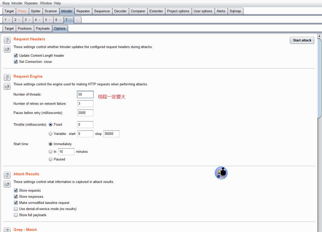Open the Intruder menu in menu bar
The image size is (322, 232).
click(x=17, y=3)
